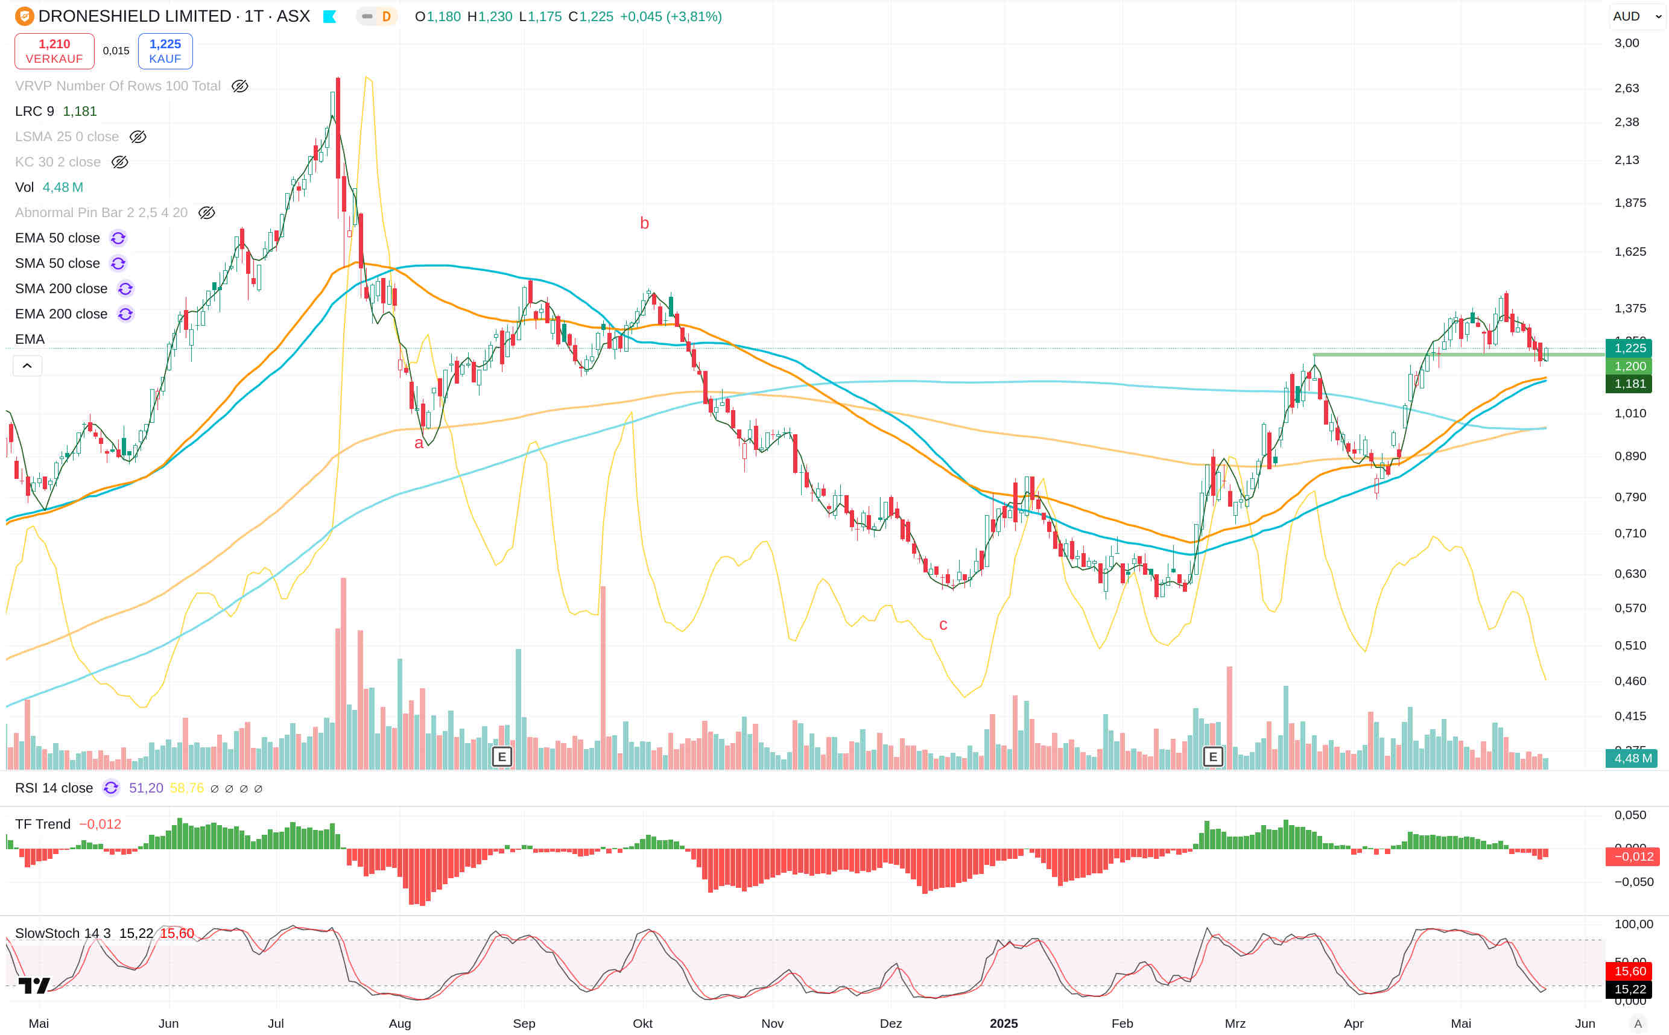Click the refresh icon beside EMA 50 close
The height and width of the screenshot is (1035, 1669).
pyautogui.click(x=118, y=238)
